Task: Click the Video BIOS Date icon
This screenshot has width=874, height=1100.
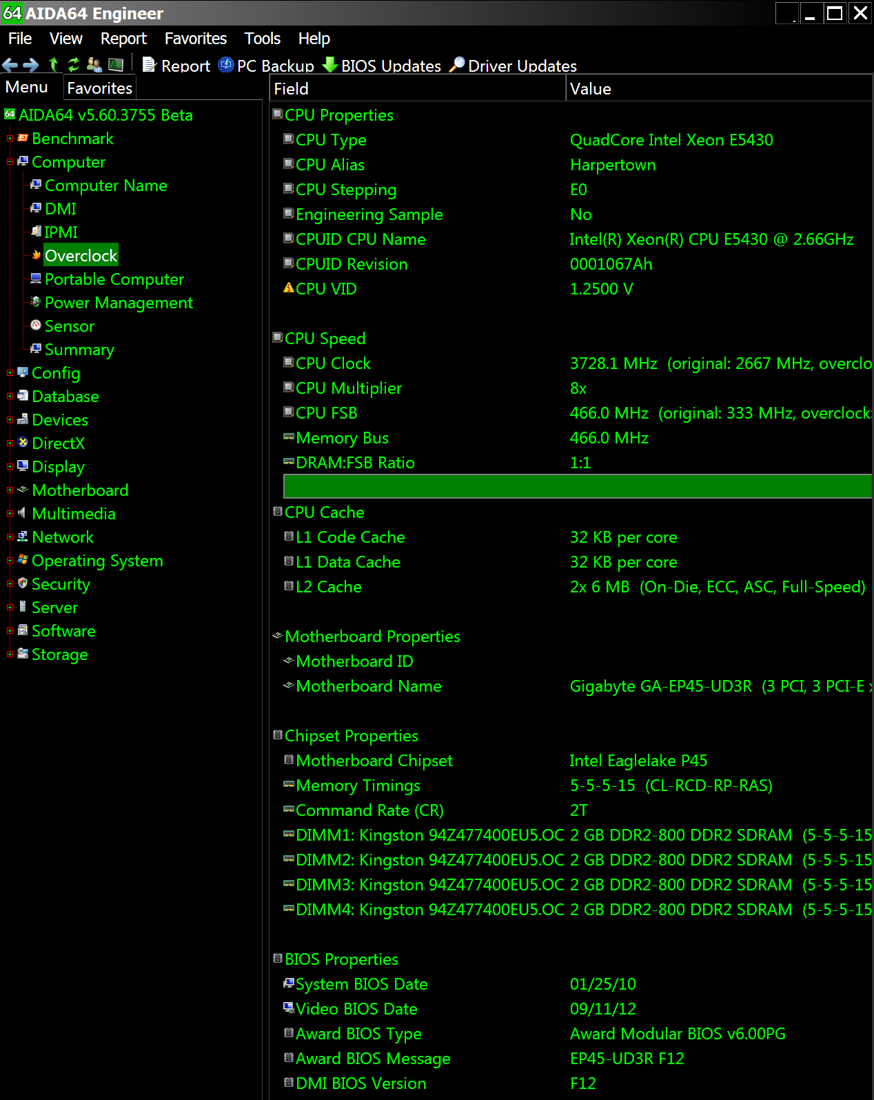Action: tap(289, 1008)
